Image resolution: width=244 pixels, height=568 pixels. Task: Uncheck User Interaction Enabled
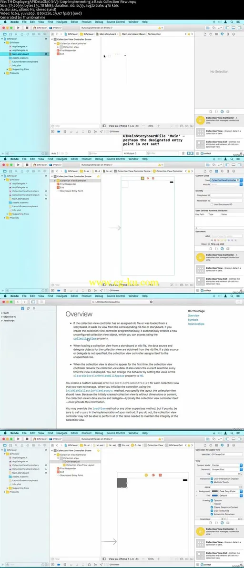tap(212, 478)
